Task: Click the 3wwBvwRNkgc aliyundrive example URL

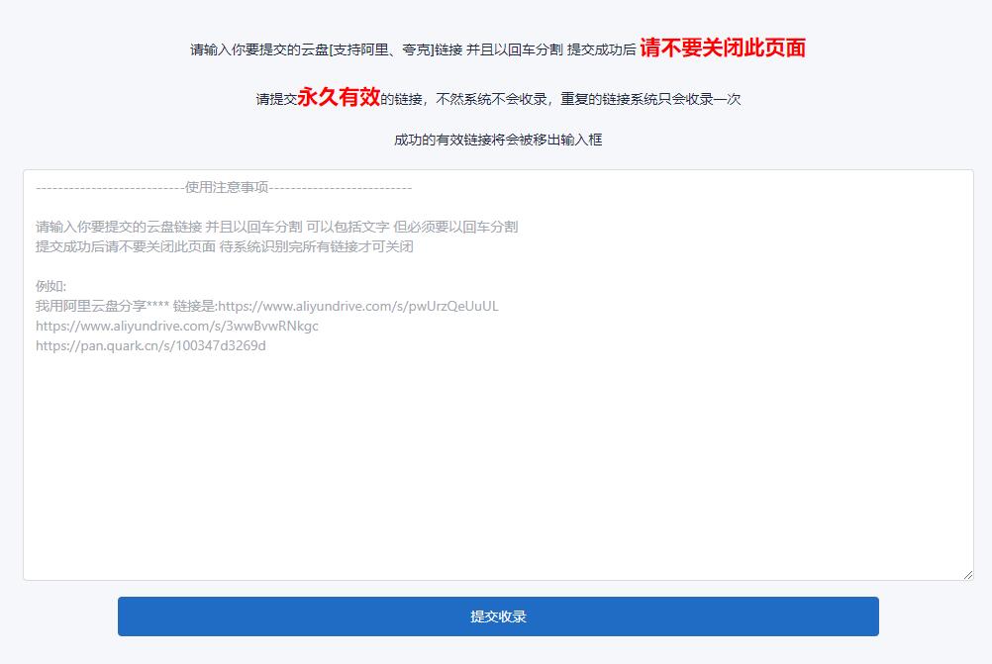Action: point(177,326)
